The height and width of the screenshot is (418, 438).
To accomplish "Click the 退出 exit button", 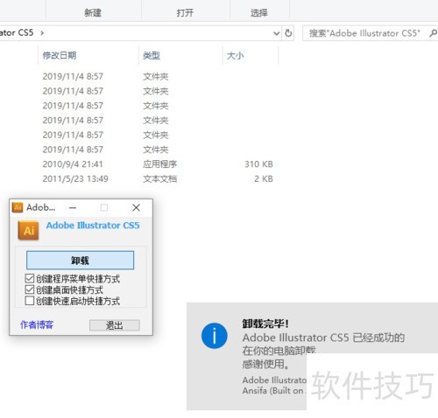I will (x=115, y=325).
